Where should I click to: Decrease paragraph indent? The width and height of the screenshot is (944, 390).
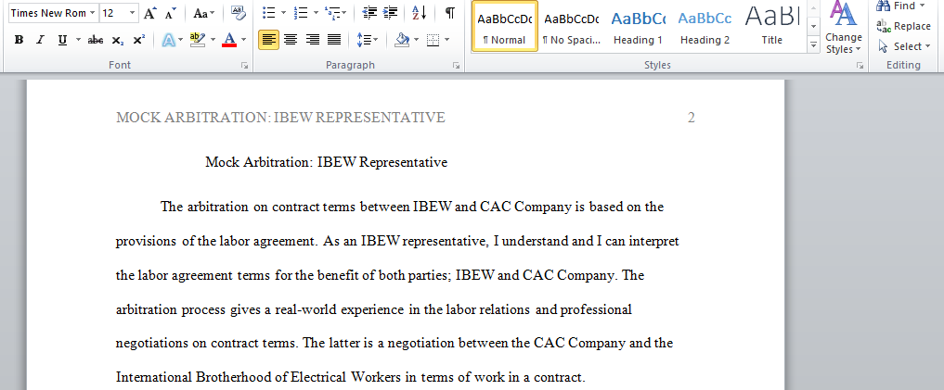[369, 13]
